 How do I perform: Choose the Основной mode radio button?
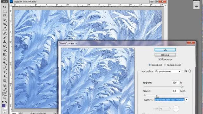[x=150, y=65]
